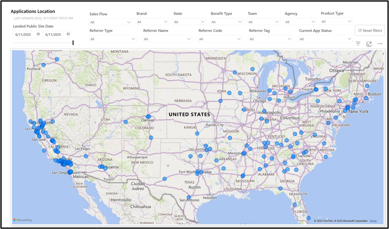Expand the Sales Flow dropdown

pyautogui.click(x=110, y=22)
